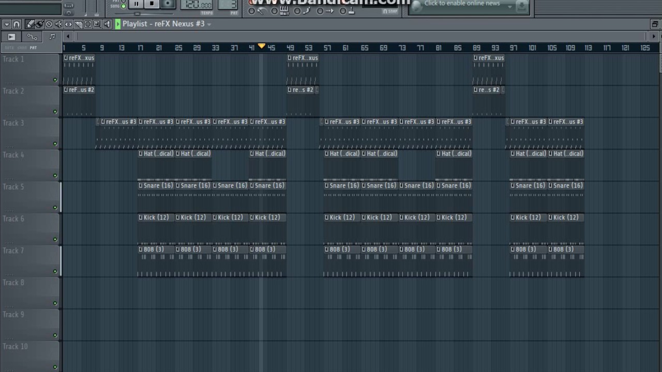Open clip menu of Hat clip at bar 17

pyautogui.click(x=141, y=153)
